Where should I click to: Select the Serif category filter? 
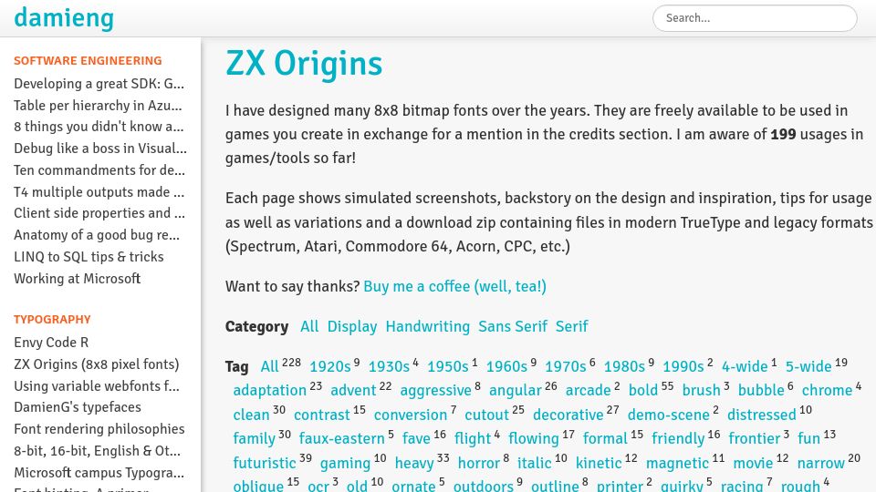point(571,326)
